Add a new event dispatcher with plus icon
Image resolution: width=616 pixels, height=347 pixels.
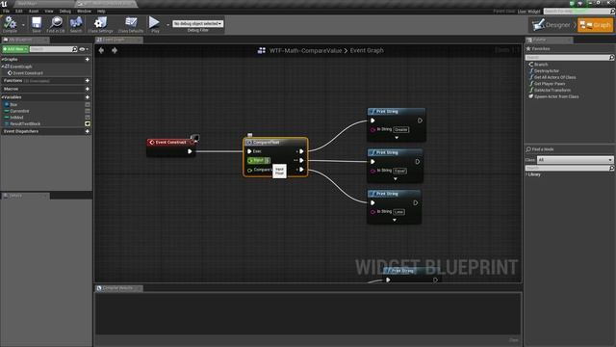point(88,131)
